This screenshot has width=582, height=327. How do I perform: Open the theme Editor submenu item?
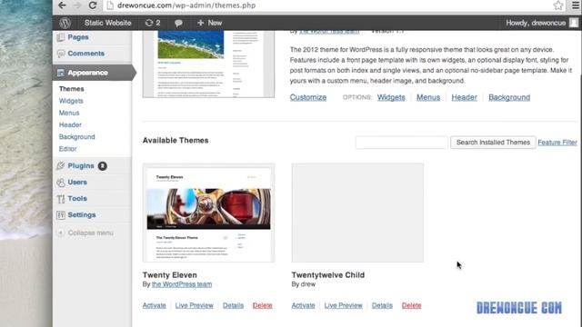click(67, 149)
